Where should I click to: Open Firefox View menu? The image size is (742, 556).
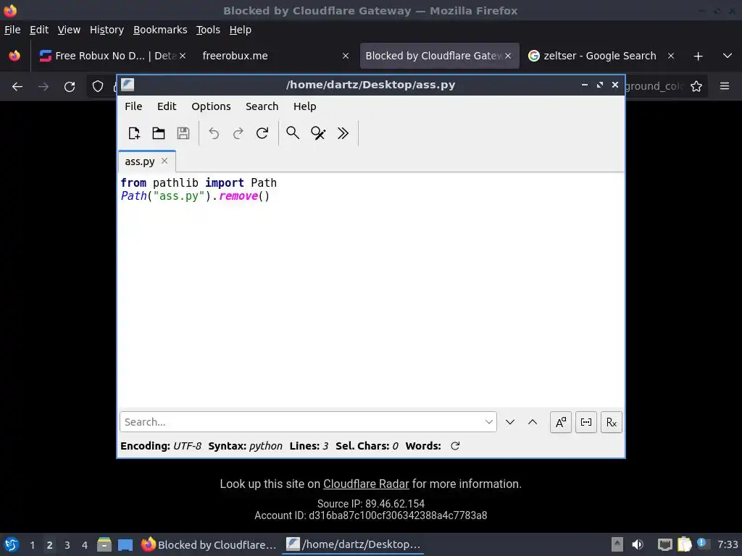(69, 30)
